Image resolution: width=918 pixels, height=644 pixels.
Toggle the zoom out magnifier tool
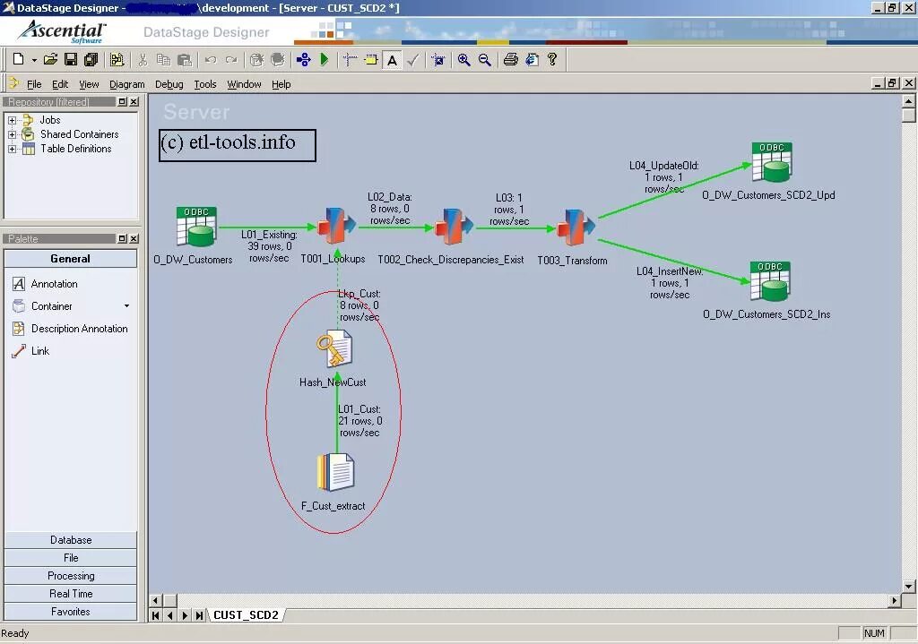(x=485, y=59)
